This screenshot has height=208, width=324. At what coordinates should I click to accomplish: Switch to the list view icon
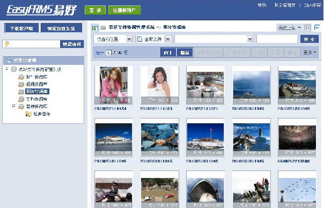(317, 27)
